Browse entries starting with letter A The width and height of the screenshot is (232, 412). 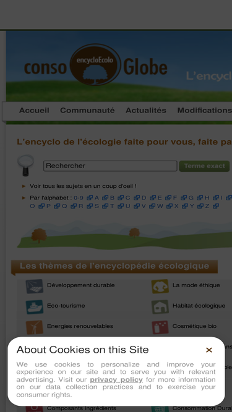point(97,198)
